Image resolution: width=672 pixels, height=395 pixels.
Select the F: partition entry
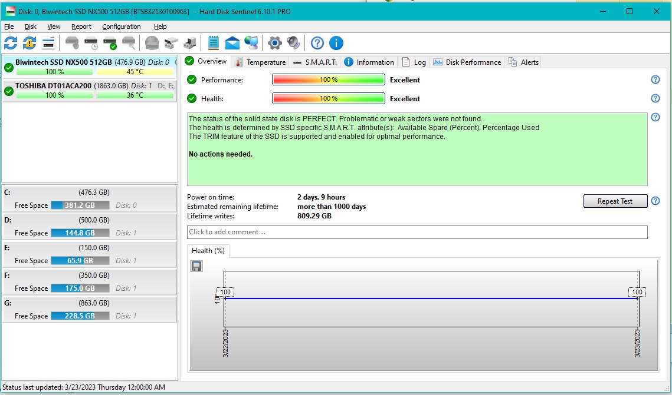tap(90, 282)
